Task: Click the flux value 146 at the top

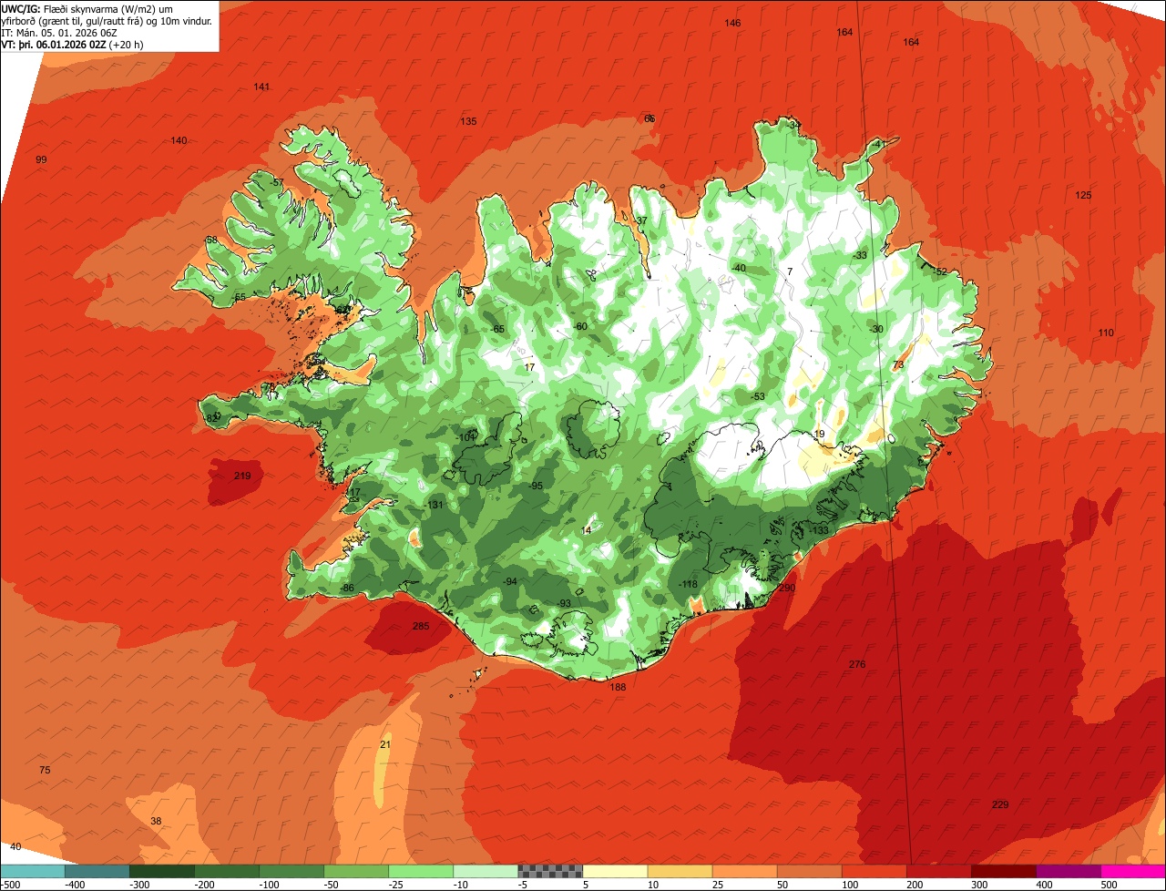Action: point(732,23)
